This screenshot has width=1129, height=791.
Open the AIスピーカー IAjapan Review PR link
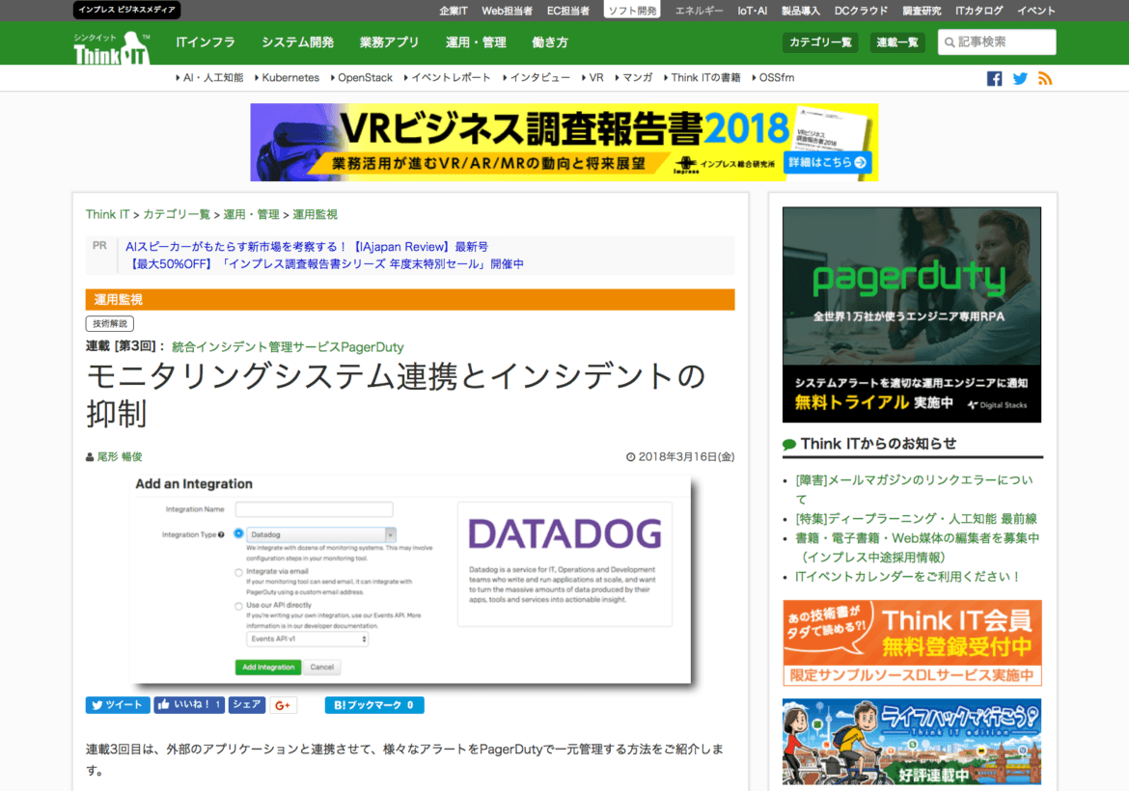[307, 247]
